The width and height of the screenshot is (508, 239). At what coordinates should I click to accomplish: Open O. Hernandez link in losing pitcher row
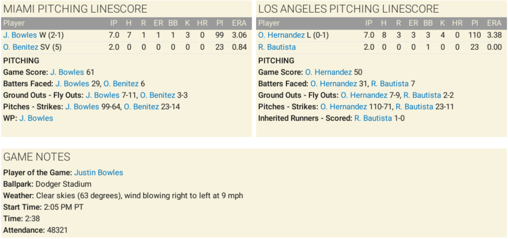coord(281,35)
